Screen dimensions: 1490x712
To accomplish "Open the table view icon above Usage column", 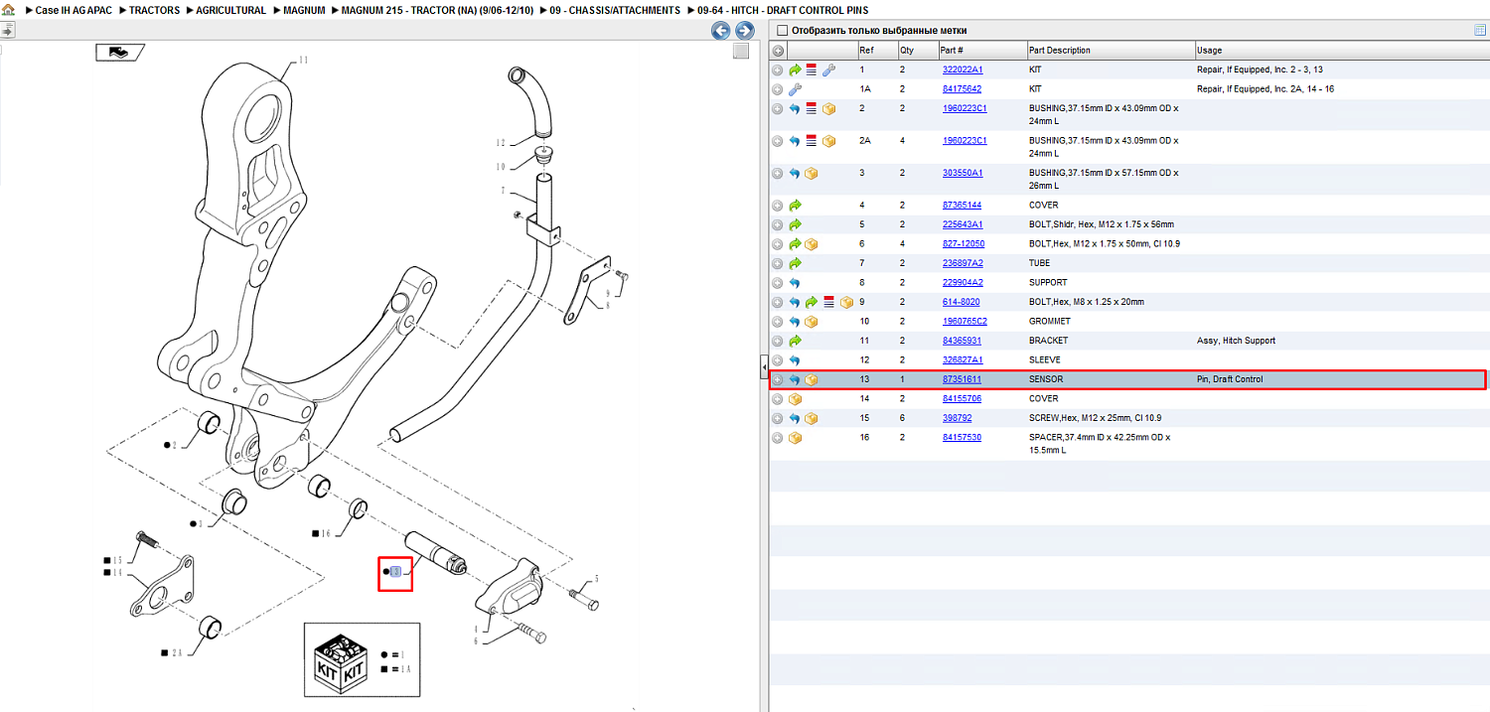I will (x=1480, y=31).
